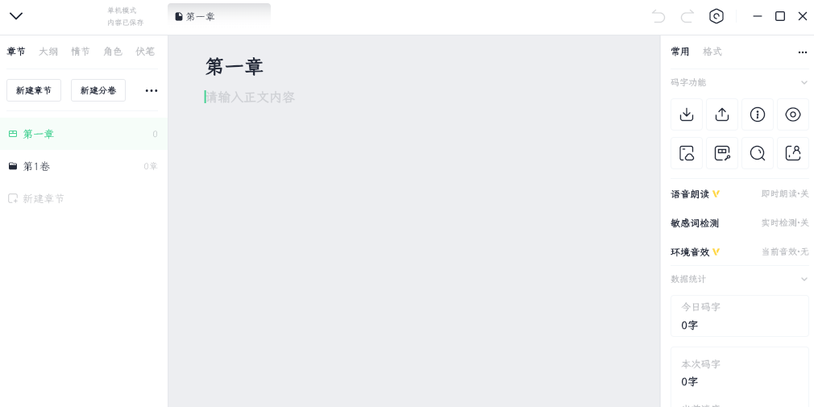Screen dimensions: 814x407
Task: Toggle 语音朗读 instant reading setting
Action: pos(785,193)
